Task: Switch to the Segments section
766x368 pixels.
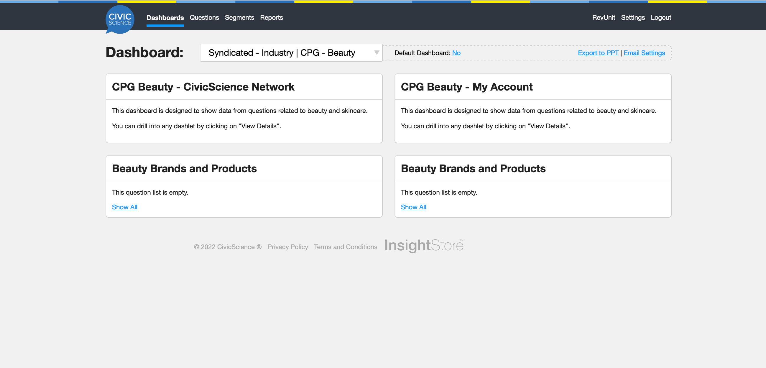Action: click(239, 18)
